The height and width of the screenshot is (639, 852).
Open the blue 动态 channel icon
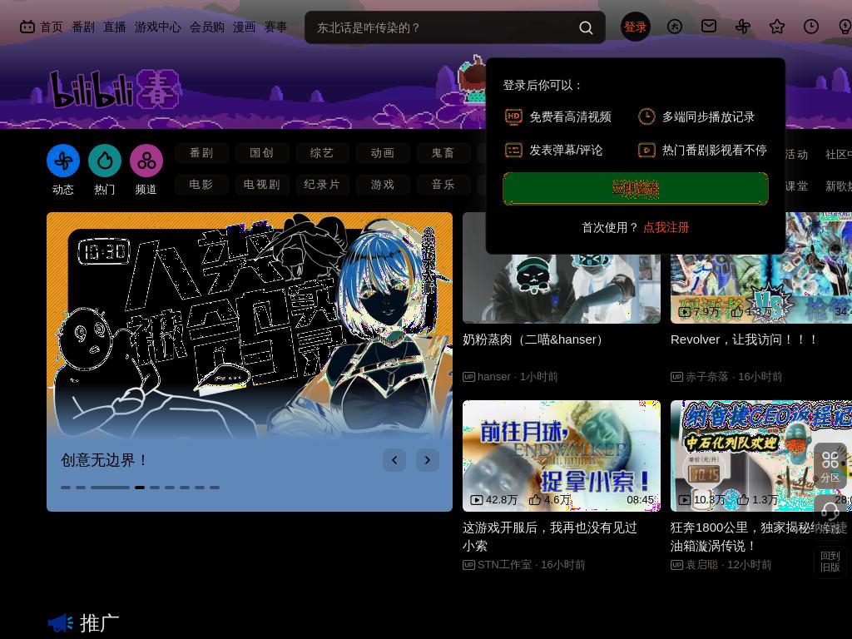(x=63, y=161)
